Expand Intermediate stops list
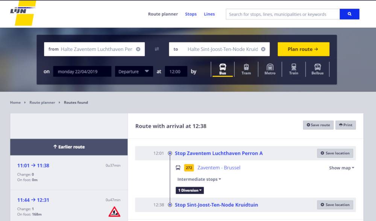Screen dimensions: 376x221 (199, 179)
